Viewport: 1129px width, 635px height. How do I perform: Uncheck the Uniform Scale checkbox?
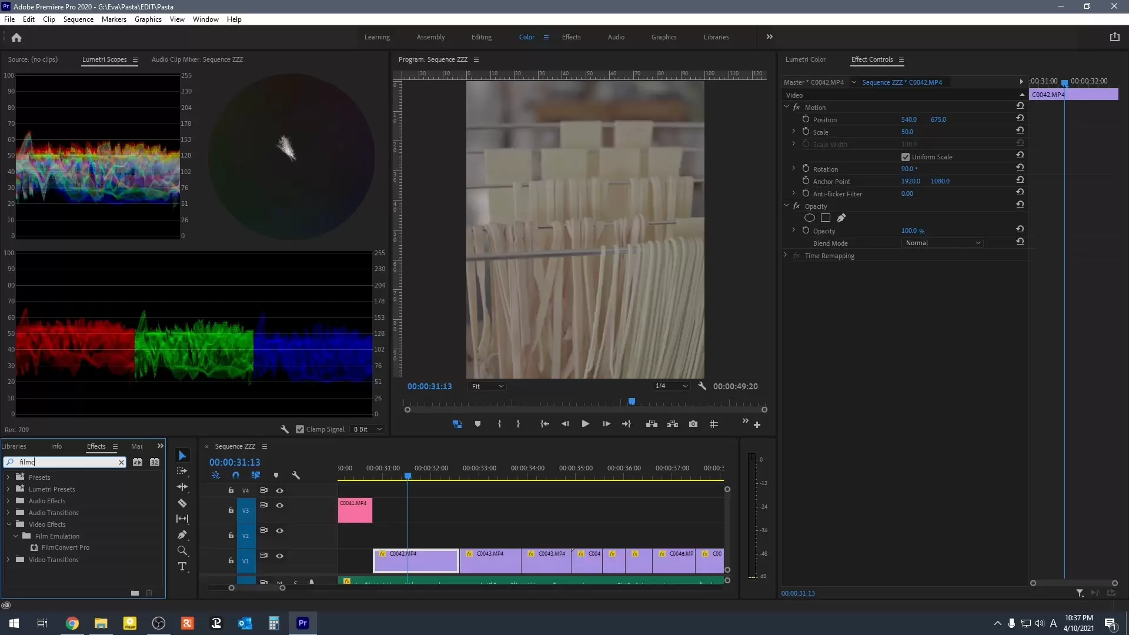pos(906,157)
